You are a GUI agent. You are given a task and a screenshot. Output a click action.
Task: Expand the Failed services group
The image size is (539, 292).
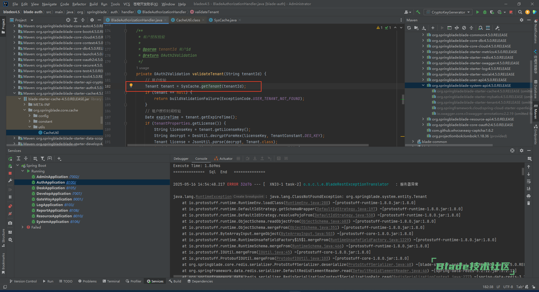pos(23,227)
